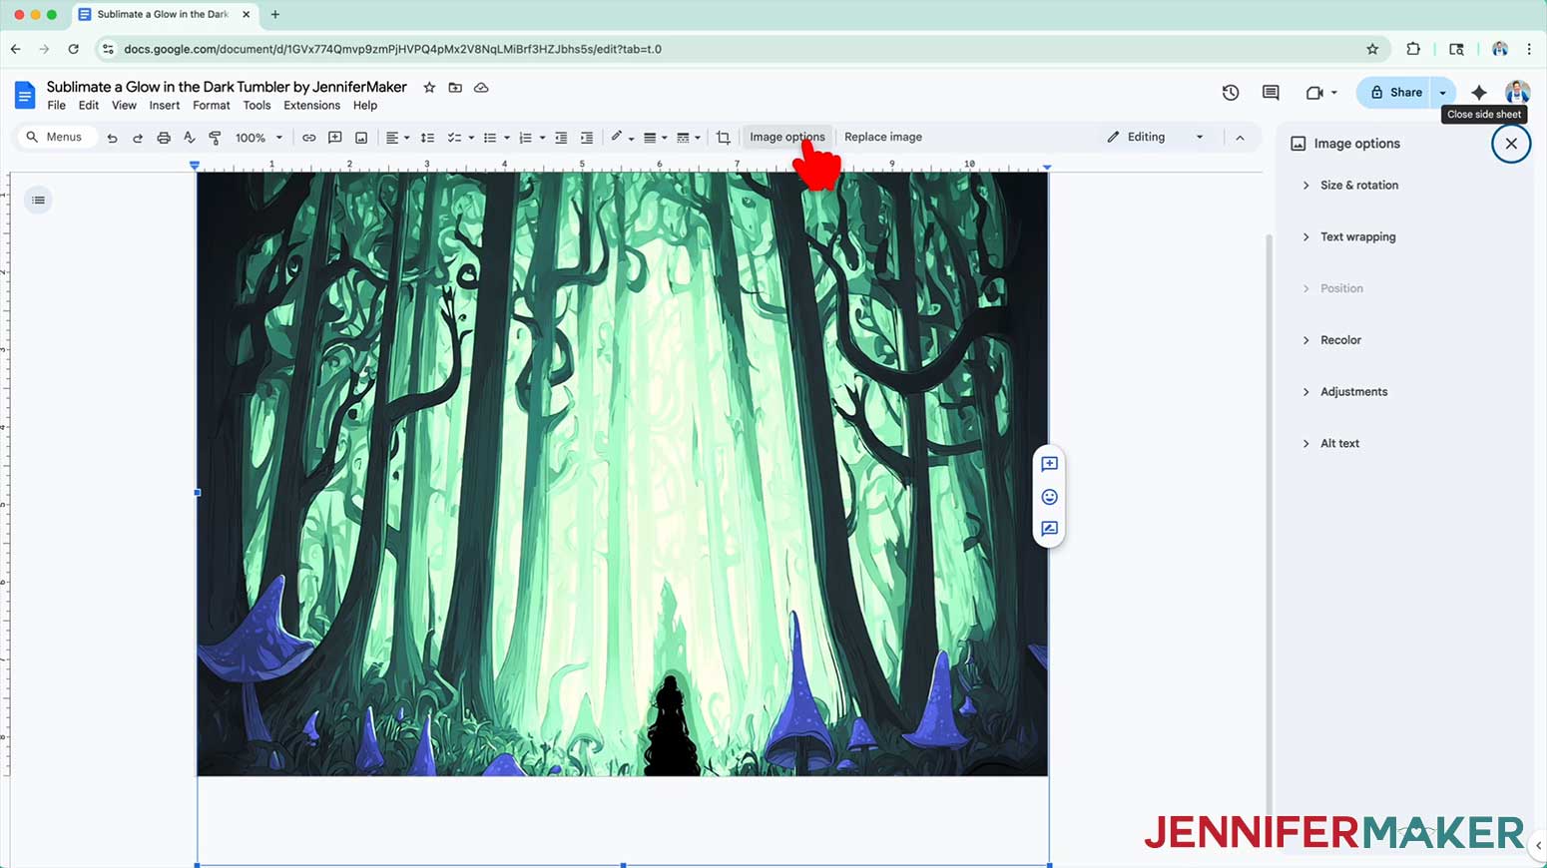The height and width of the screenshot is (868, 1547).
Task: Open the bulleted list dropdown
Action: pyautogui.click(x=496, y=138)
